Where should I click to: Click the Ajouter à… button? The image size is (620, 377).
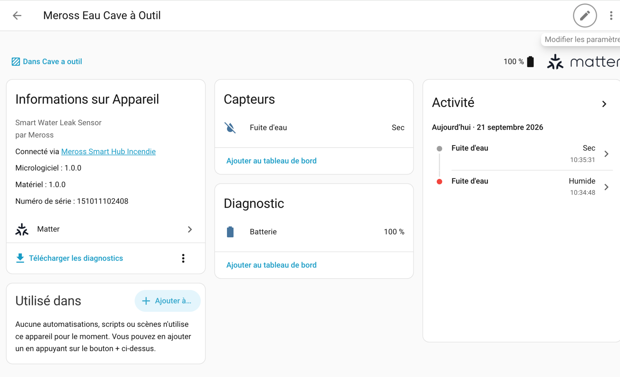[x=167, y=301]
